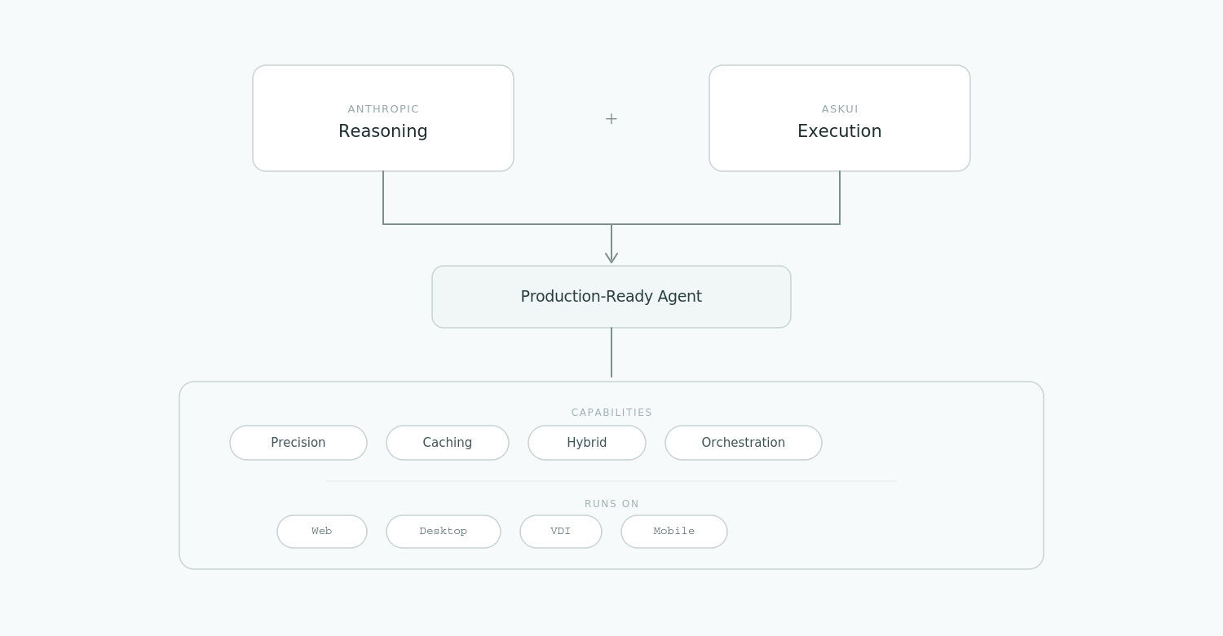The height and width of the screenshot is (636, 1223).
Task: Click the ASKUI caption text
Action: (x=839, y=109)
